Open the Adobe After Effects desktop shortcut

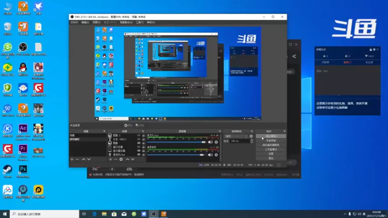23,132
